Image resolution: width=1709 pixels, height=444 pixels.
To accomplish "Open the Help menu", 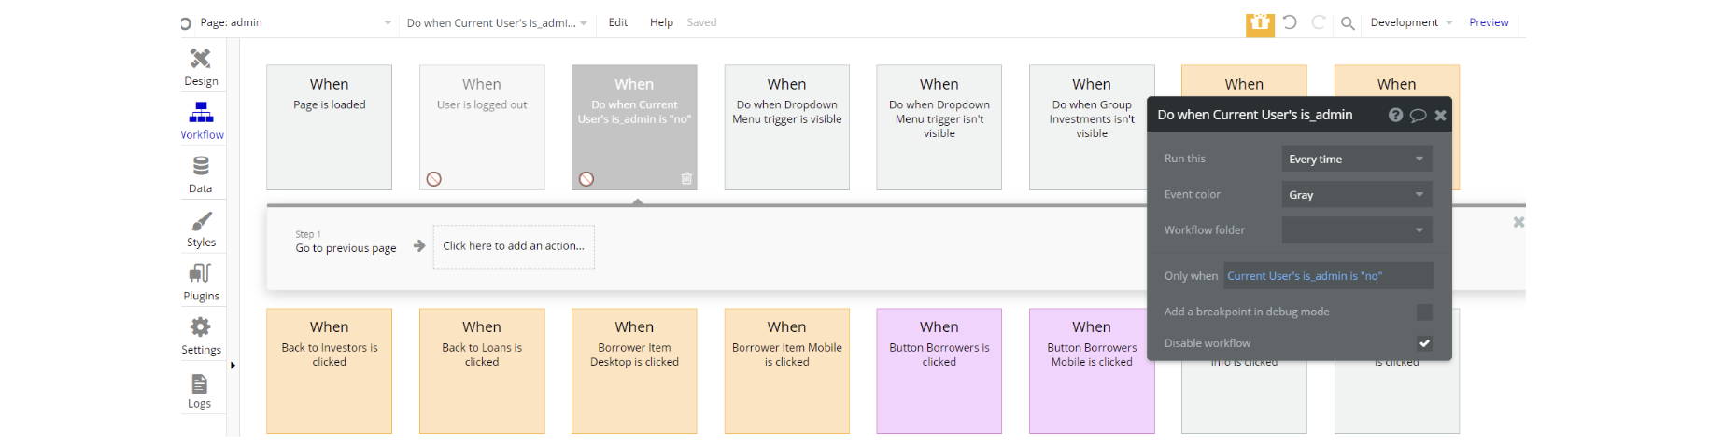I will [x=661, y=22].
